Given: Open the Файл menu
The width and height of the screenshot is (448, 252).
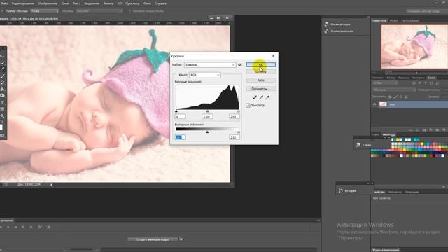Looking at the screenshot, I should 4,3.
